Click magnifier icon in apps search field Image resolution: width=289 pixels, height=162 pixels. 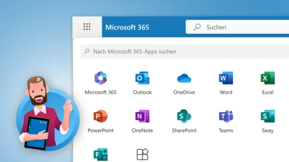tap(87, 51)
